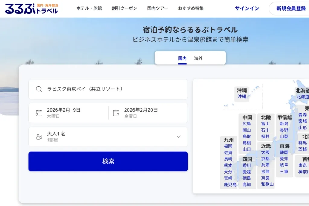Switch to the 海外 tab
Image resolution: width=309 pixels, height=206 pixels.
pyautogui.click(x=198, y=59)
